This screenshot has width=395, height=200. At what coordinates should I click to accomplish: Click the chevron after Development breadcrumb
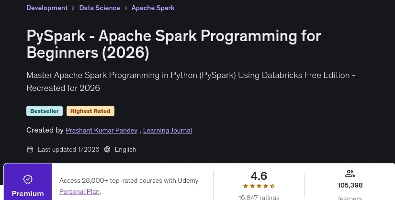(x=73, y=8)
